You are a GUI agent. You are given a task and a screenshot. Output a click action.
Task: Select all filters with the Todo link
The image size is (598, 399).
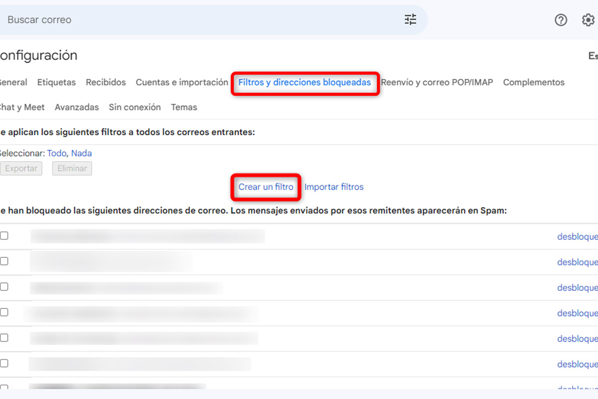click(x=56, y=153)
